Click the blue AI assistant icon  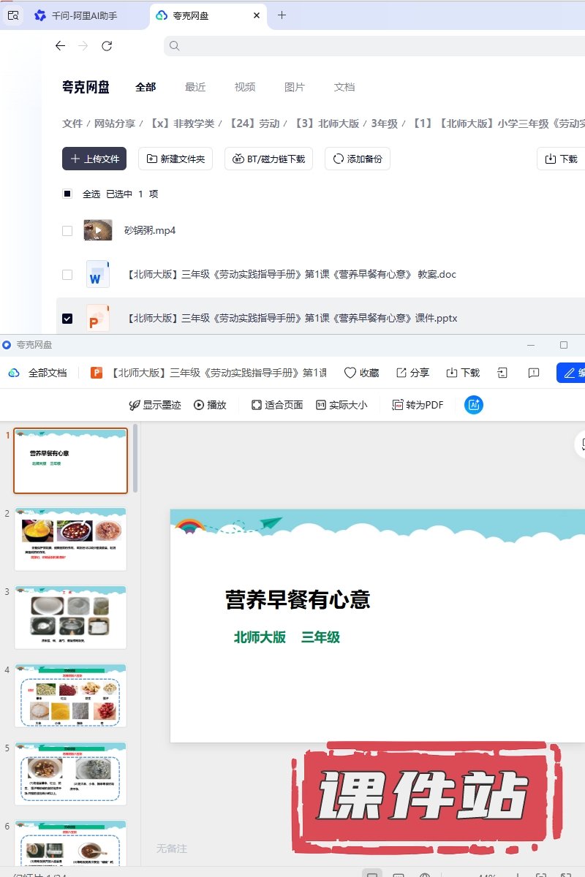click(x=474, y=405)
